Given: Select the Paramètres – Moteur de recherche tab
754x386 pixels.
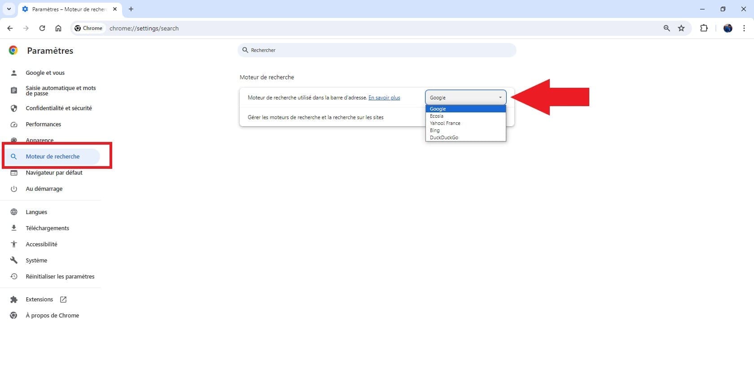Looking at the screenshot, I should coord(69,9).
